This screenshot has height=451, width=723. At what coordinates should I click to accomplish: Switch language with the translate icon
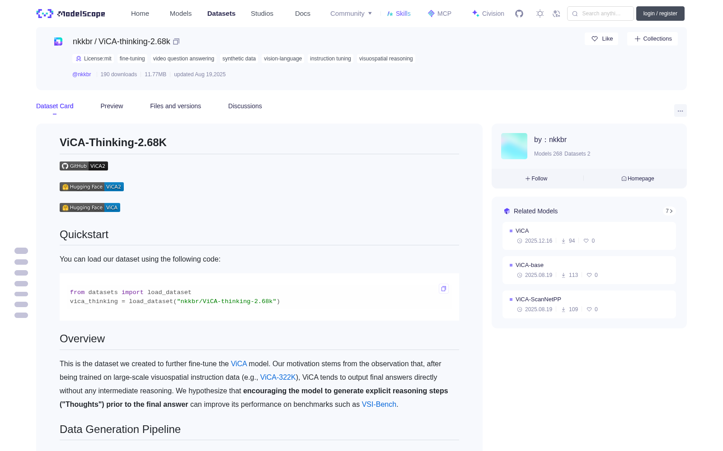point(557,14)
